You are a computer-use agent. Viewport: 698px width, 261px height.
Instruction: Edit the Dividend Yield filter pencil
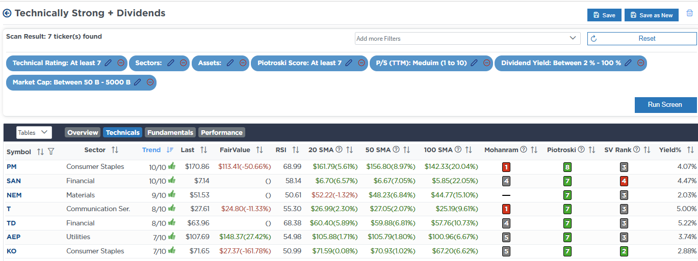pyautogui.click(x=628, y=63)
